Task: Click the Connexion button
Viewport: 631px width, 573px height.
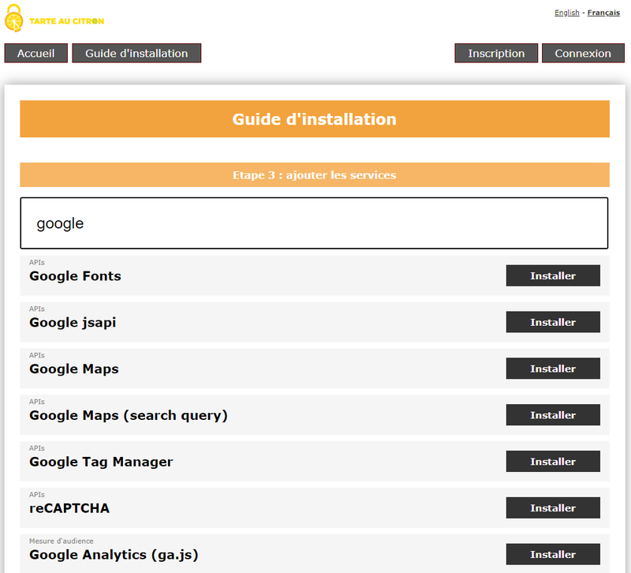Action: pyautogui.click(x=583, y=53)
